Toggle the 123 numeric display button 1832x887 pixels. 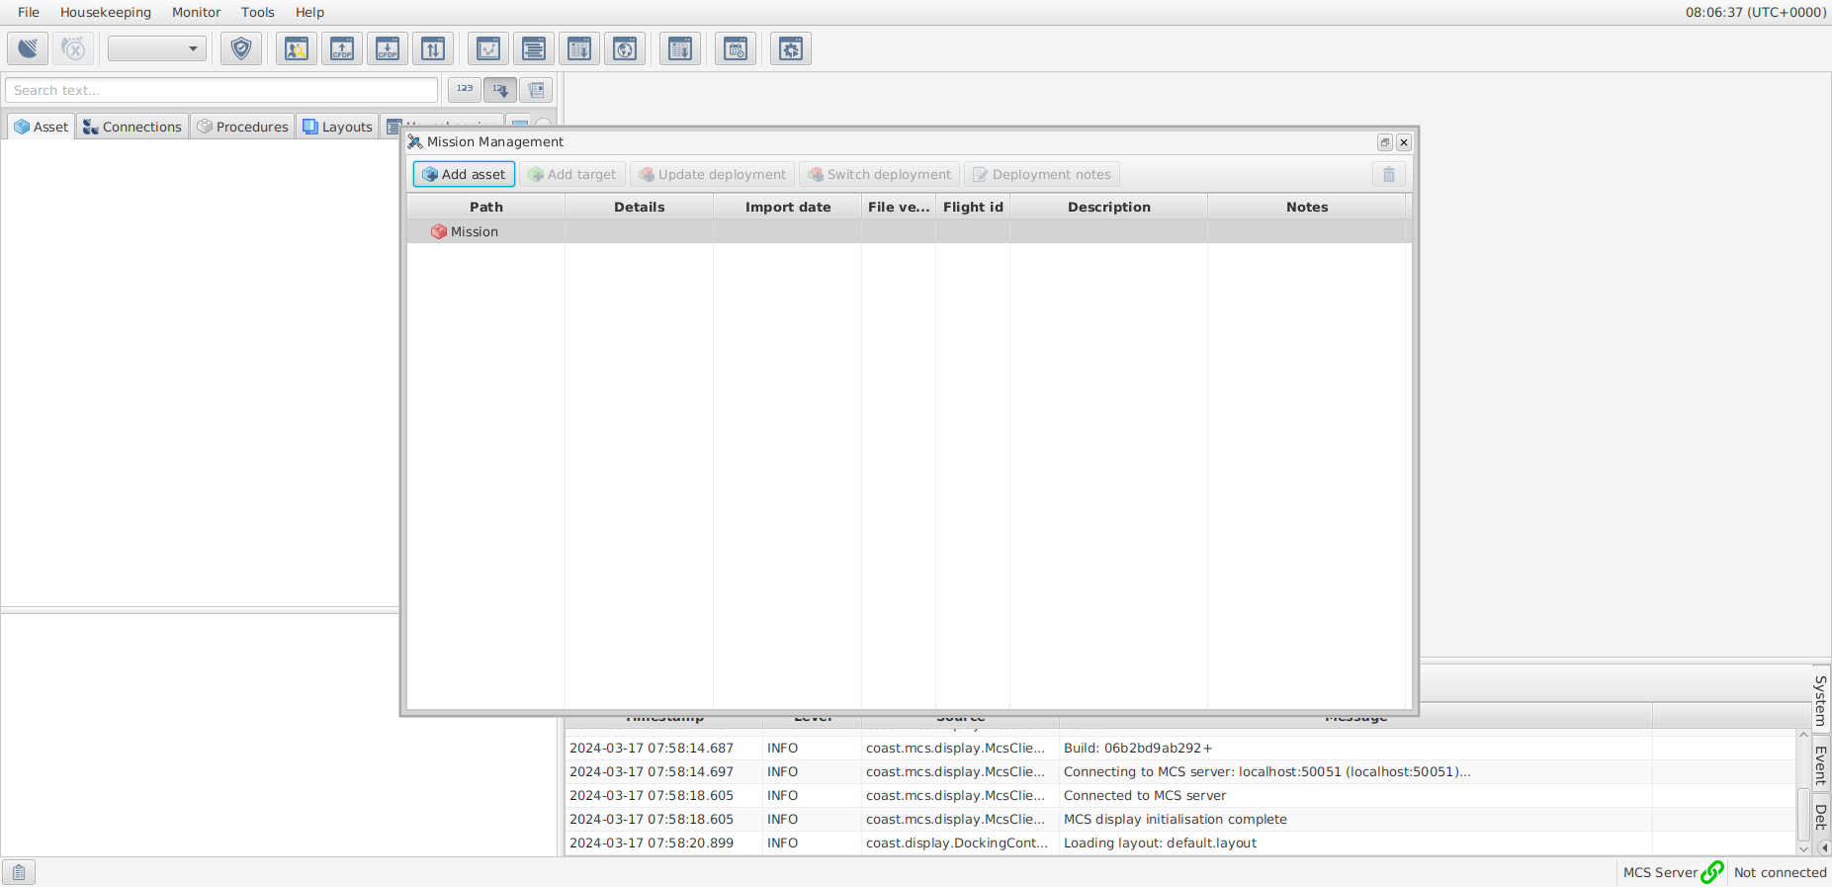tap(465, 90)
